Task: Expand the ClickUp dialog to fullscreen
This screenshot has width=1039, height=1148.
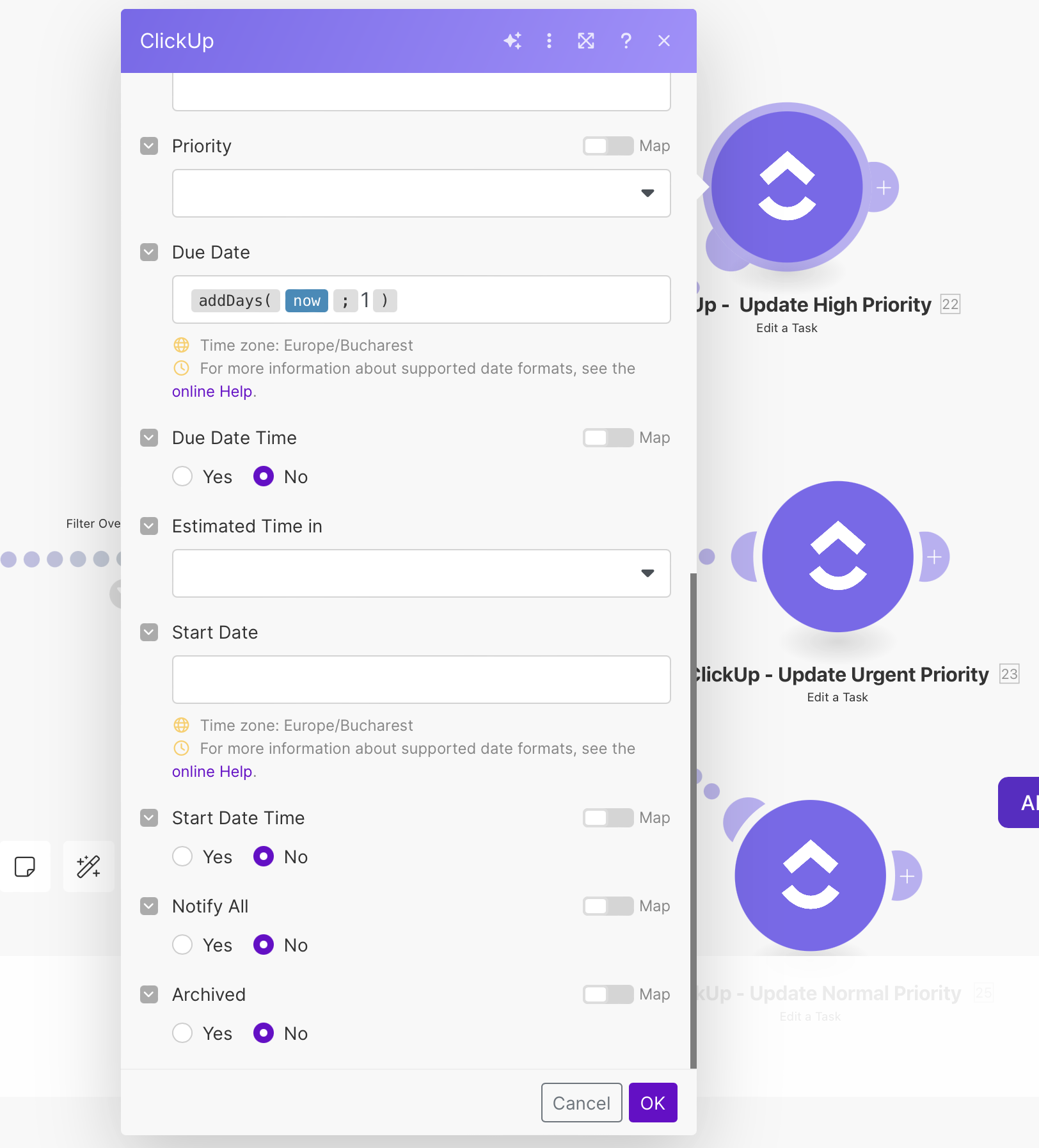Action: pyautogui.click(x=586, y=40)
